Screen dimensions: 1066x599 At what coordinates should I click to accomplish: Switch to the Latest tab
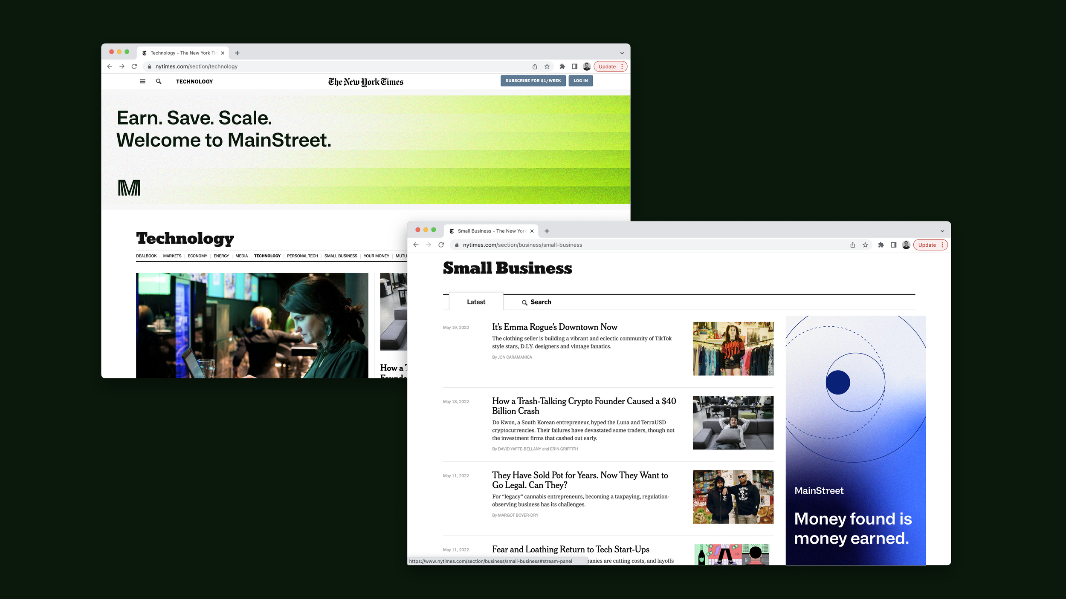coord(476,302)
